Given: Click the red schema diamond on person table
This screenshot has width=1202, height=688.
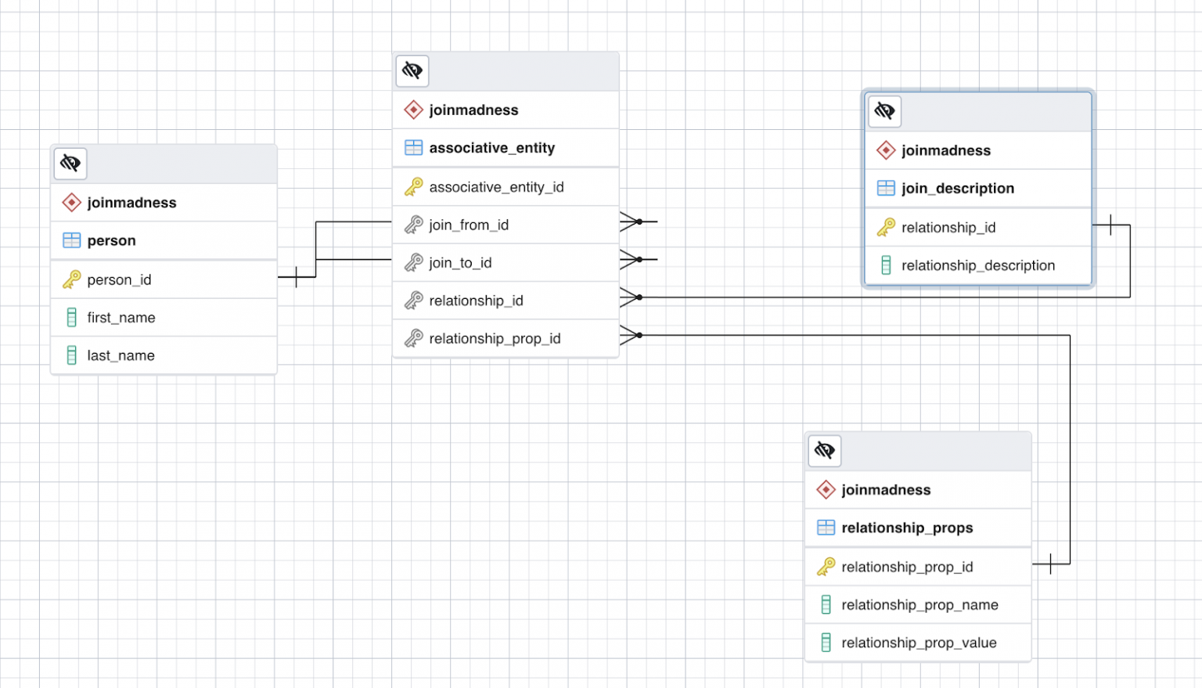Looking at the screenshot, I should (71, 202).
